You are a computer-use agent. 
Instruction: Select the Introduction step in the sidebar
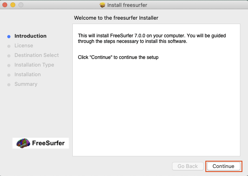(30, 36)
